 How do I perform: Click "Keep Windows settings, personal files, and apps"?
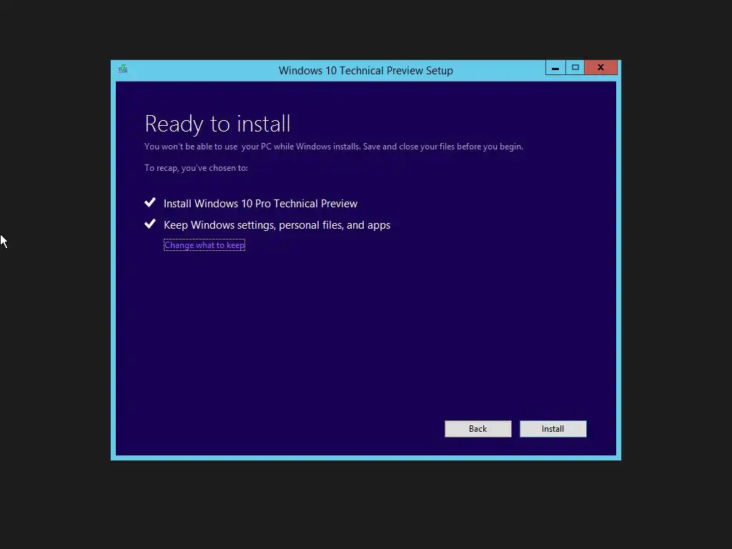[x=277, y=225]
